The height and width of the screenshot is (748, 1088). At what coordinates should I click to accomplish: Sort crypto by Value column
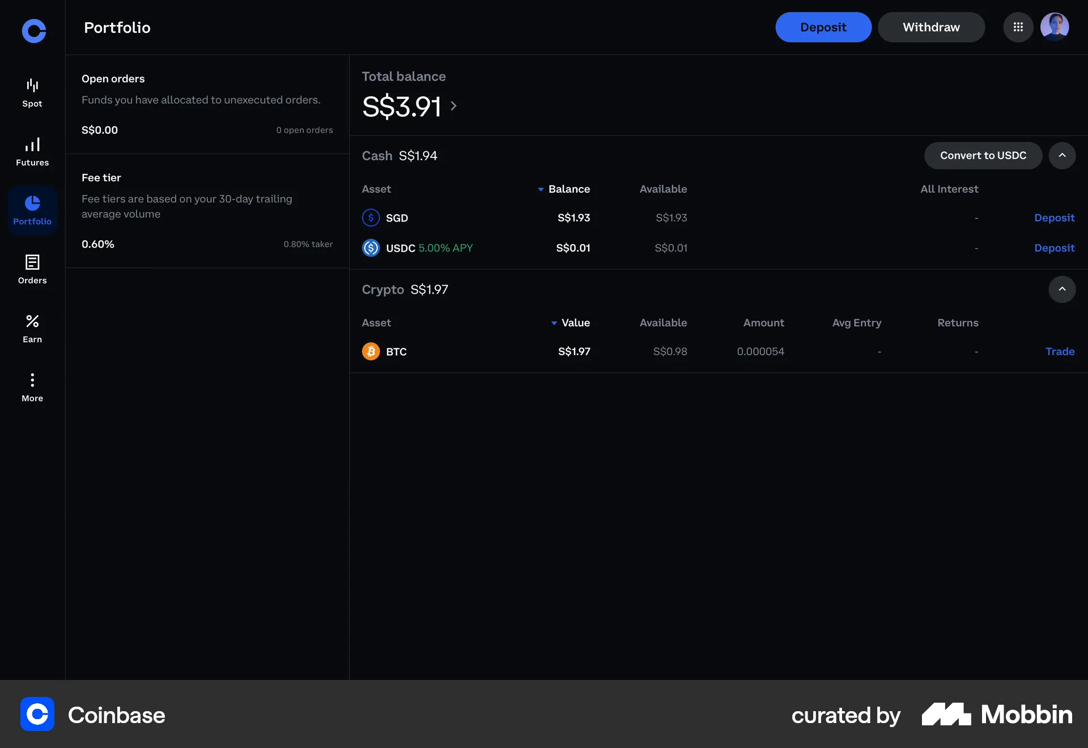coord(575,323)
